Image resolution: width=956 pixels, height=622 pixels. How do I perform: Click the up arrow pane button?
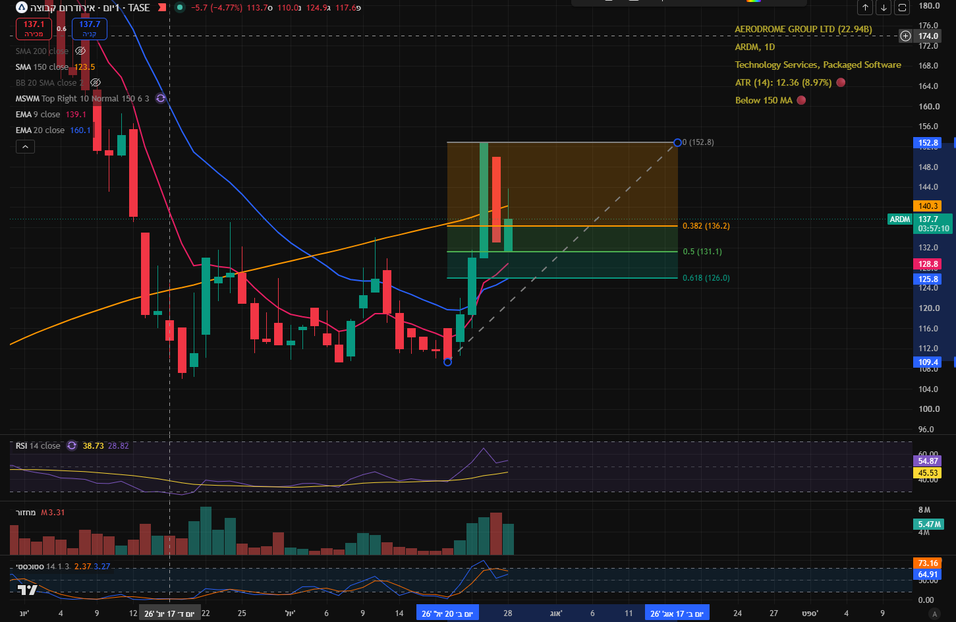click(x=865, y=8)
